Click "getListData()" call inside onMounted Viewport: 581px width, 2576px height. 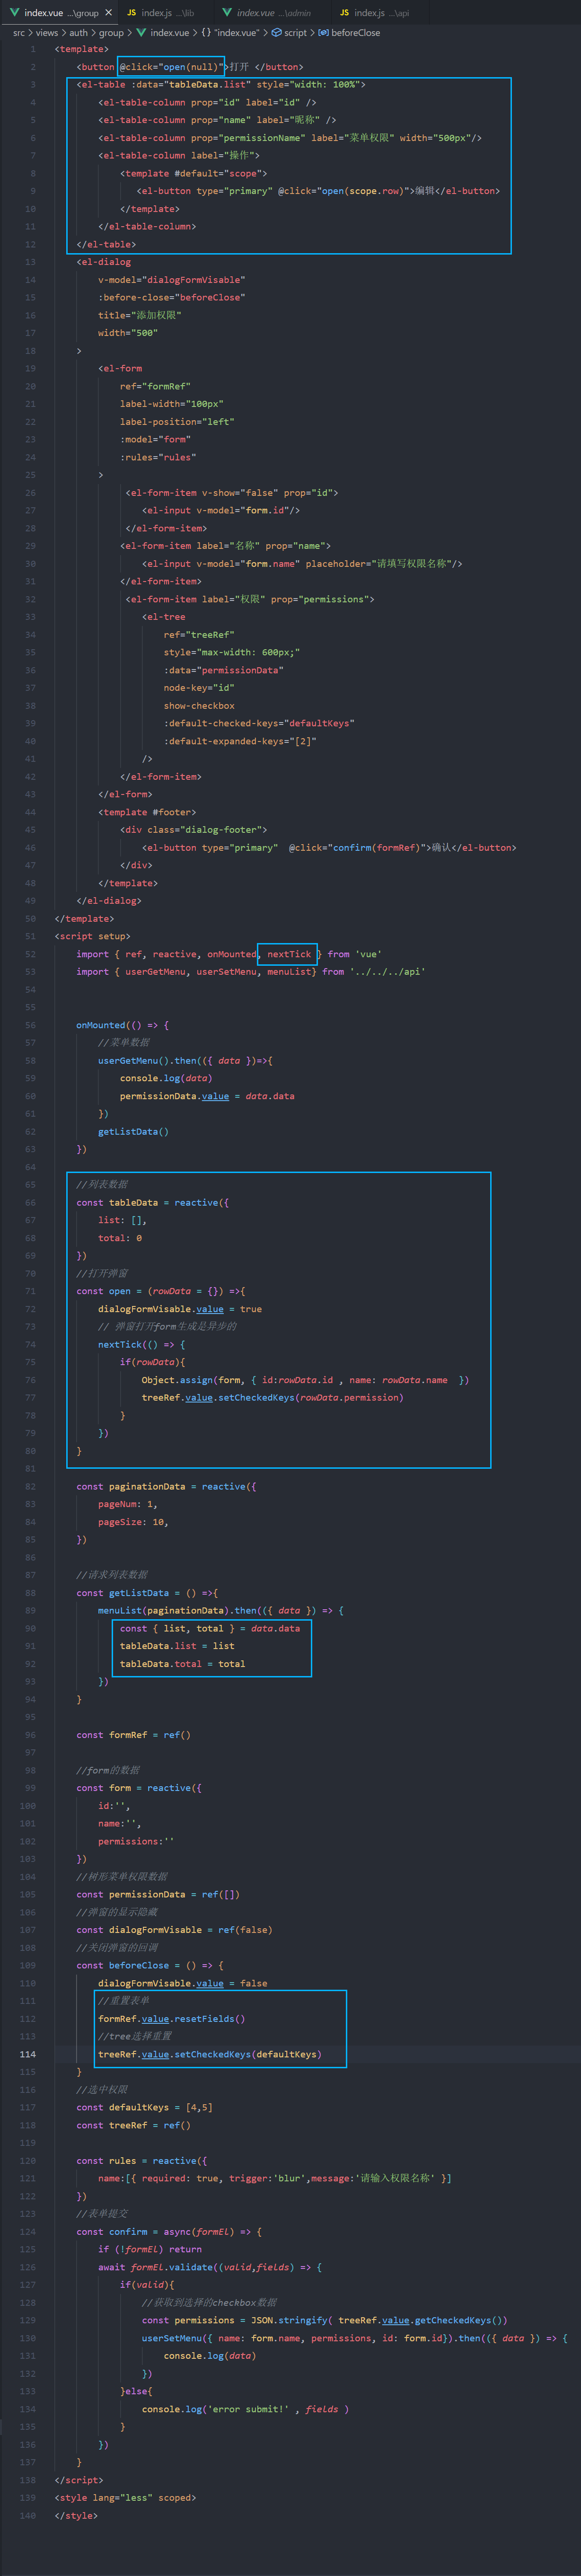[133, 1131]
